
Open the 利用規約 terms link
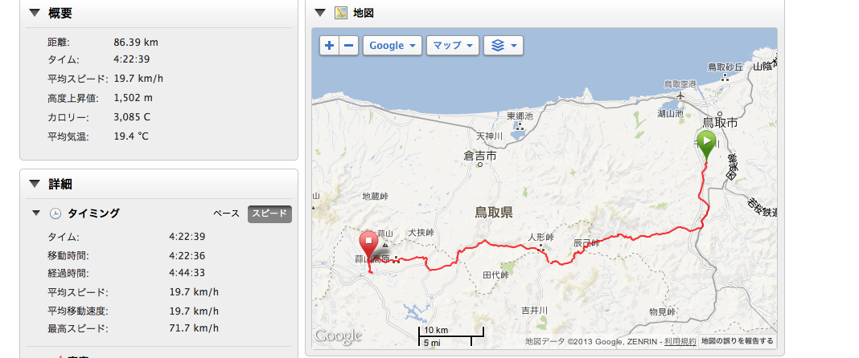point(680,342)
